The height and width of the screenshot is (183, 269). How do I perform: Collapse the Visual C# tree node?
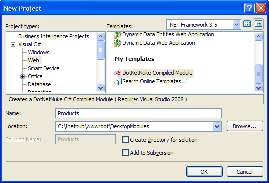tap(13, 45)
